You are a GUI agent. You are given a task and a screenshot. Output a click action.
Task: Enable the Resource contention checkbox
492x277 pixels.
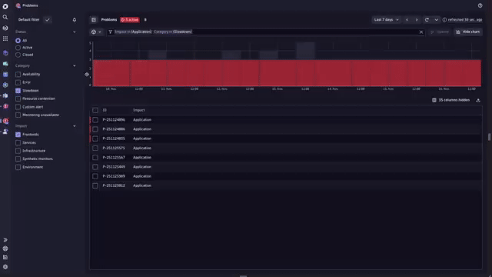(18, 99)
